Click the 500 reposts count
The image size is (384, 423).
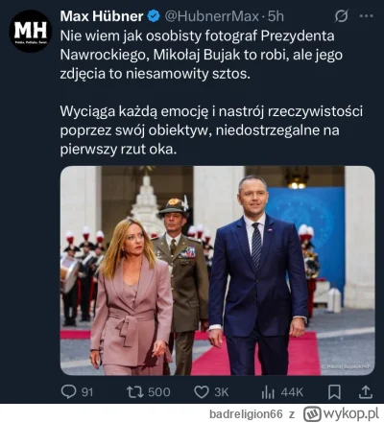coord(159,392)
